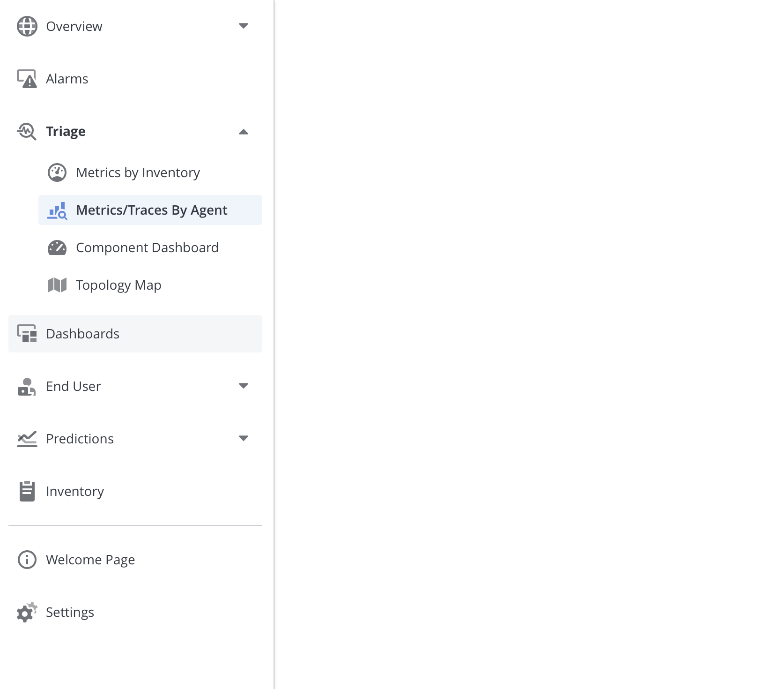Viewport: 784px width, 689px height.
Task: Click the Metrics by Inventory gauge icon
Action: [57, 172]
